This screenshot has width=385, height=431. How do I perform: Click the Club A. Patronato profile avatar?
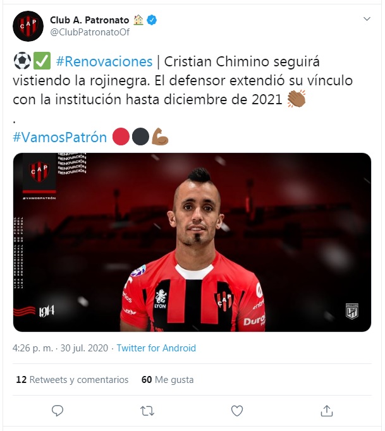coord(28,26)
